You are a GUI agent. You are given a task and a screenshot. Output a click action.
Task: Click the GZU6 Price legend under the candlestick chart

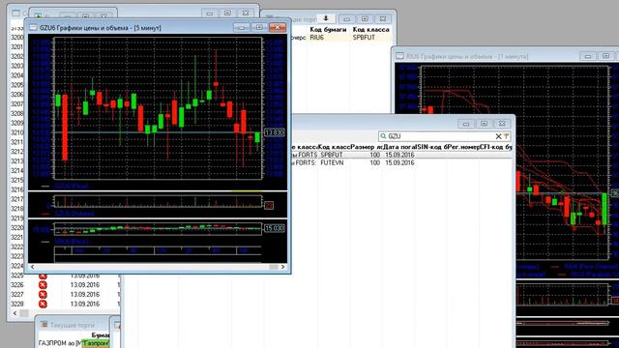tap(72, 186)
